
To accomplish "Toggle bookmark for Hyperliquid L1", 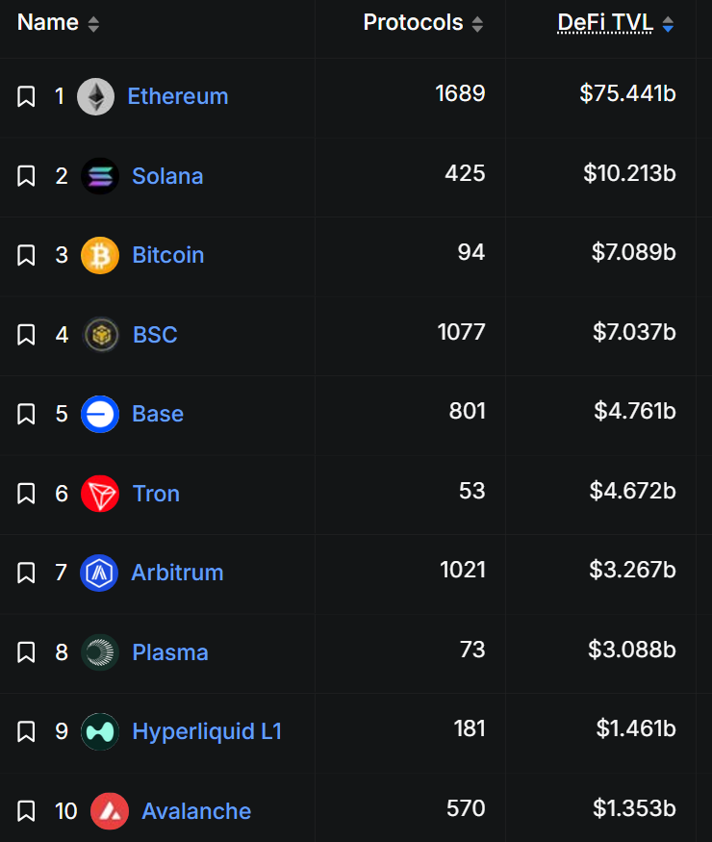I will point(26,731).
